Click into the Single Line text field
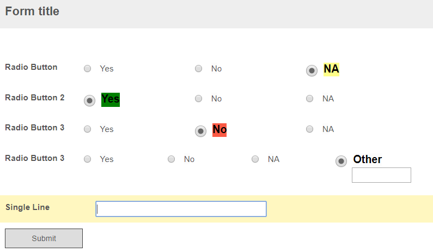433x252 pixels. pos(181,209)
